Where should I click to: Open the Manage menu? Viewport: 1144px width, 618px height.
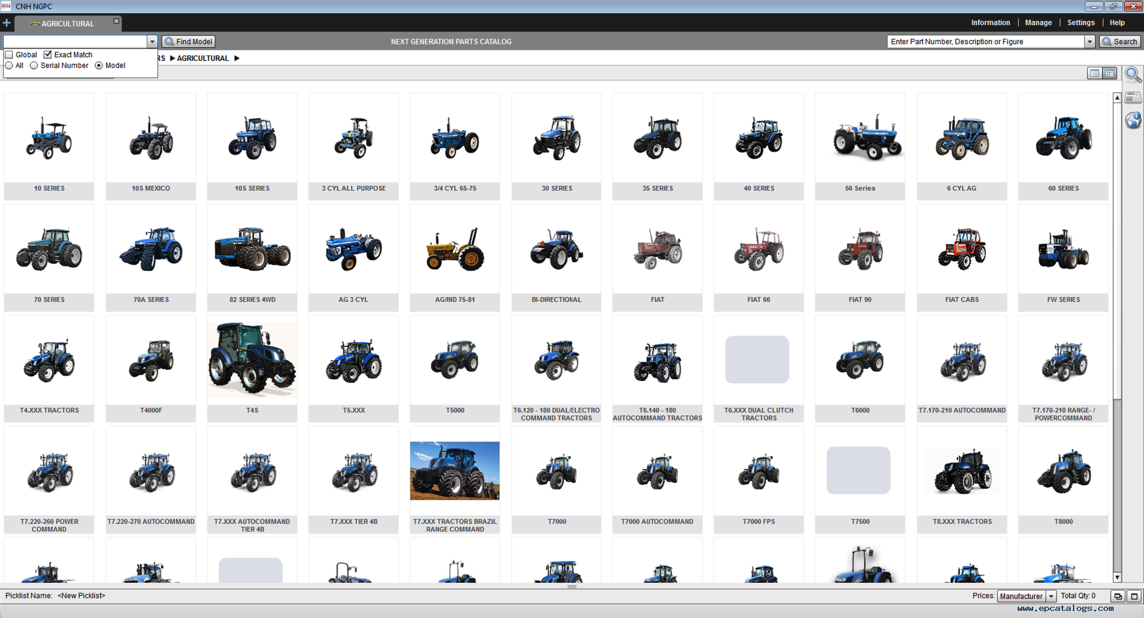1038,23
